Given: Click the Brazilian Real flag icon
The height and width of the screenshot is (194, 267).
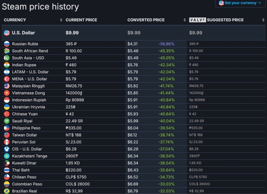Looking at the screenshot, I should pos(7,191).
